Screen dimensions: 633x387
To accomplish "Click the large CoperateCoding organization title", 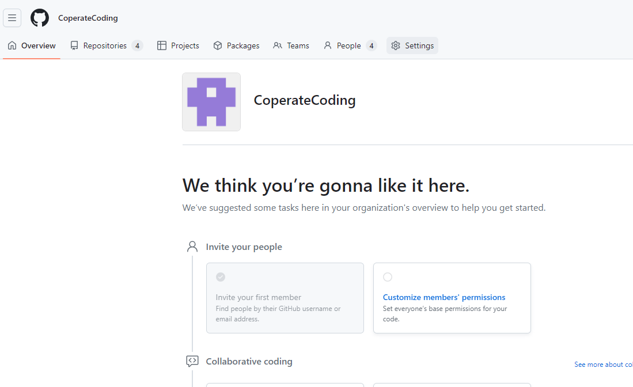I will click(x=305, y=100).
